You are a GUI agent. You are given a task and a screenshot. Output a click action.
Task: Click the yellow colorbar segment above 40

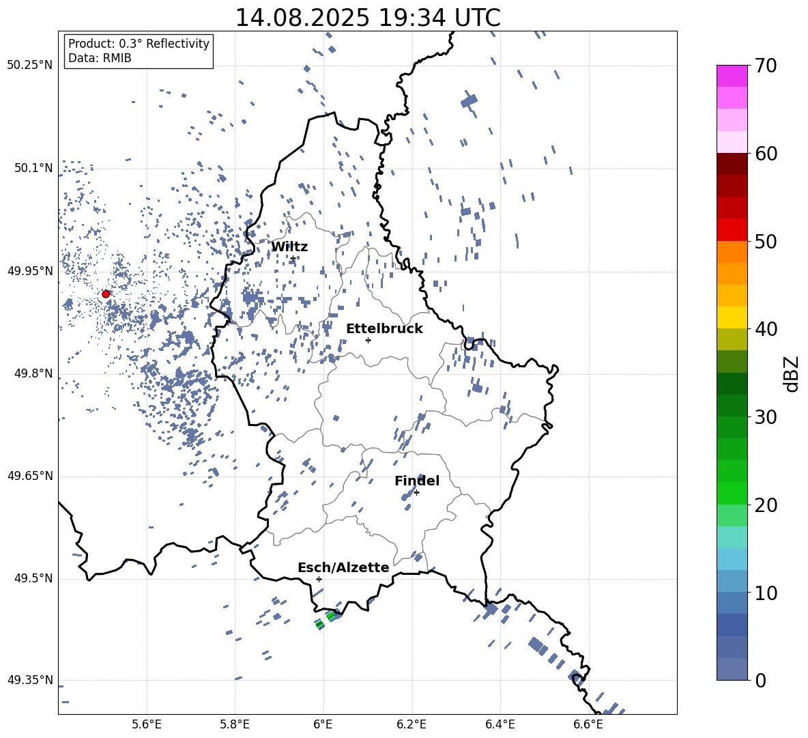click(x=732, y=317)
